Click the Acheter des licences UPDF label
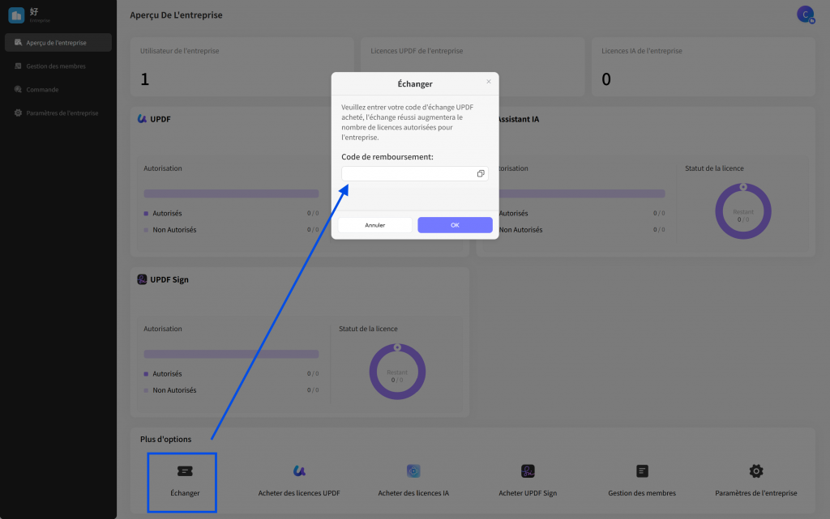 (299, 493)
